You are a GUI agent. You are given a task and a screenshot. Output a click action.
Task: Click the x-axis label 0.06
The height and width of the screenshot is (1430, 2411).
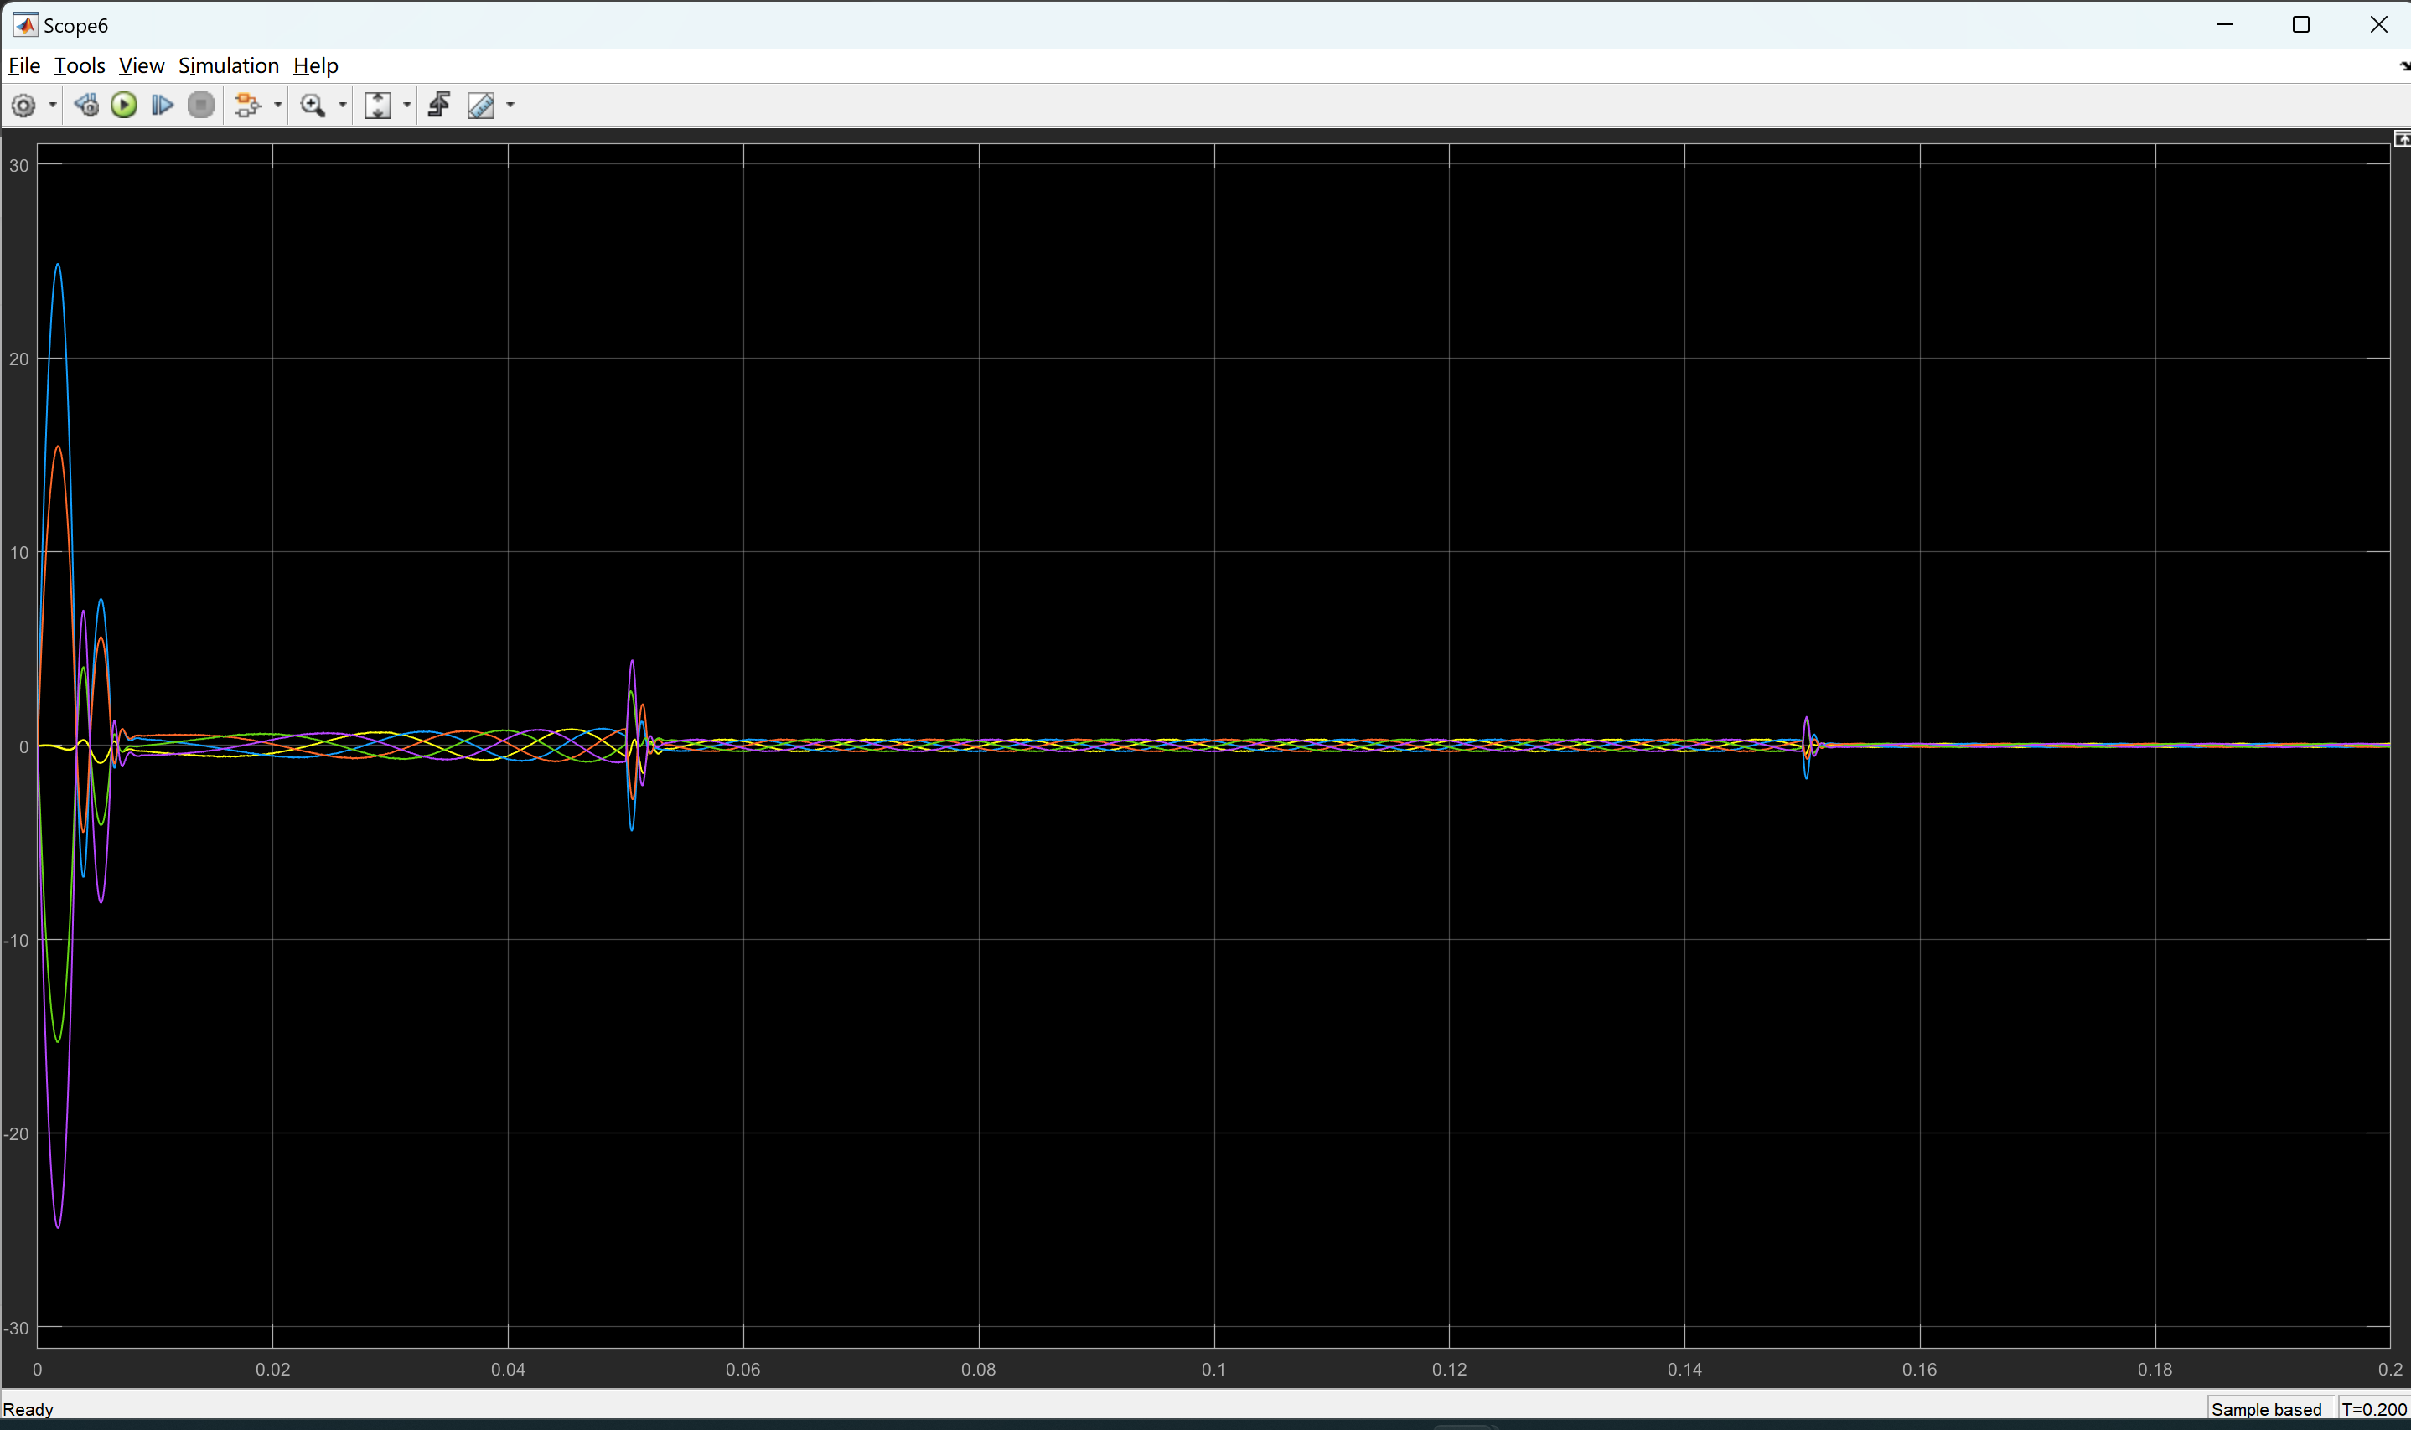click(x=743, y=1370)
